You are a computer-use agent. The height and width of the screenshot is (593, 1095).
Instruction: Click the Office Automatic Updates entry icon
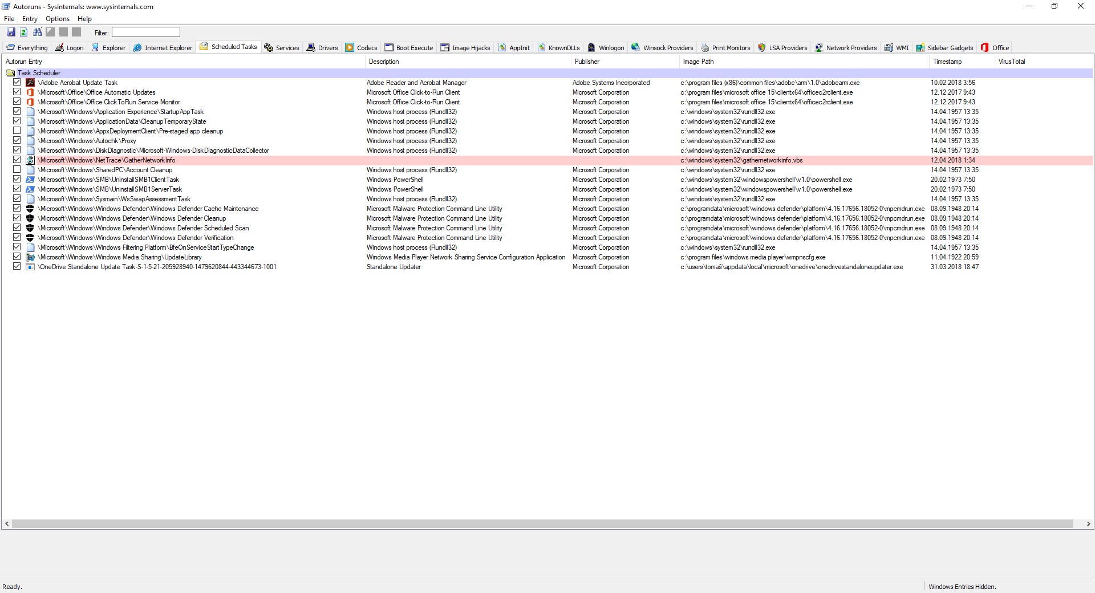coord(30,92)
